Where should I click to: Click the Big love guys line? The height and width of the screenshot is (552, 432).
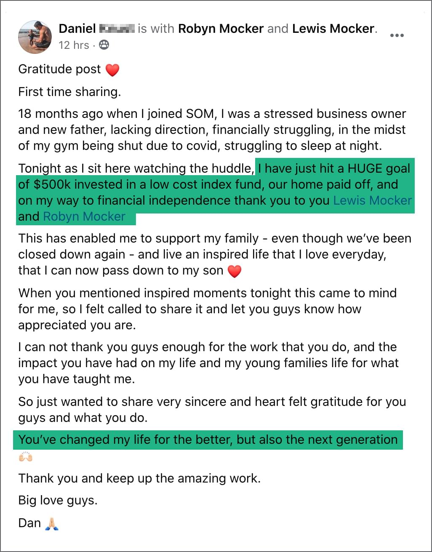58,500
